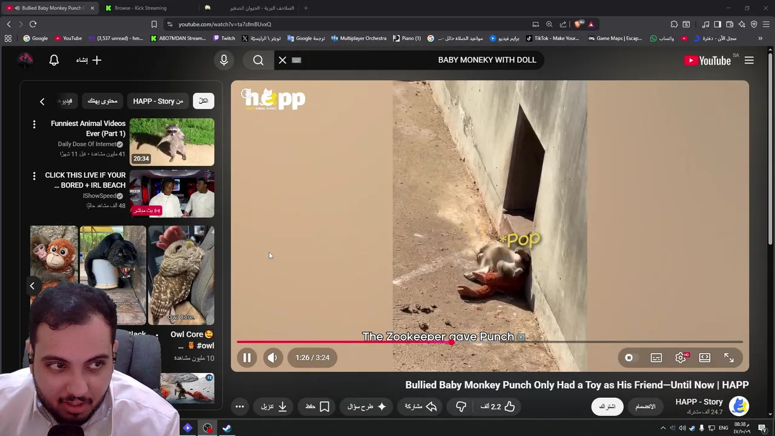This screenshot has height=436, width=775.
Task: Mute the video volume speaker icon
Action: [272, 357]
